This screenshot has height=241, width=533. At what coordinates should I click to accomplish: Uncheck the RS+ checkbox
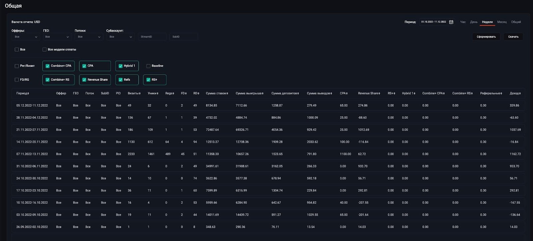[148, 80]
